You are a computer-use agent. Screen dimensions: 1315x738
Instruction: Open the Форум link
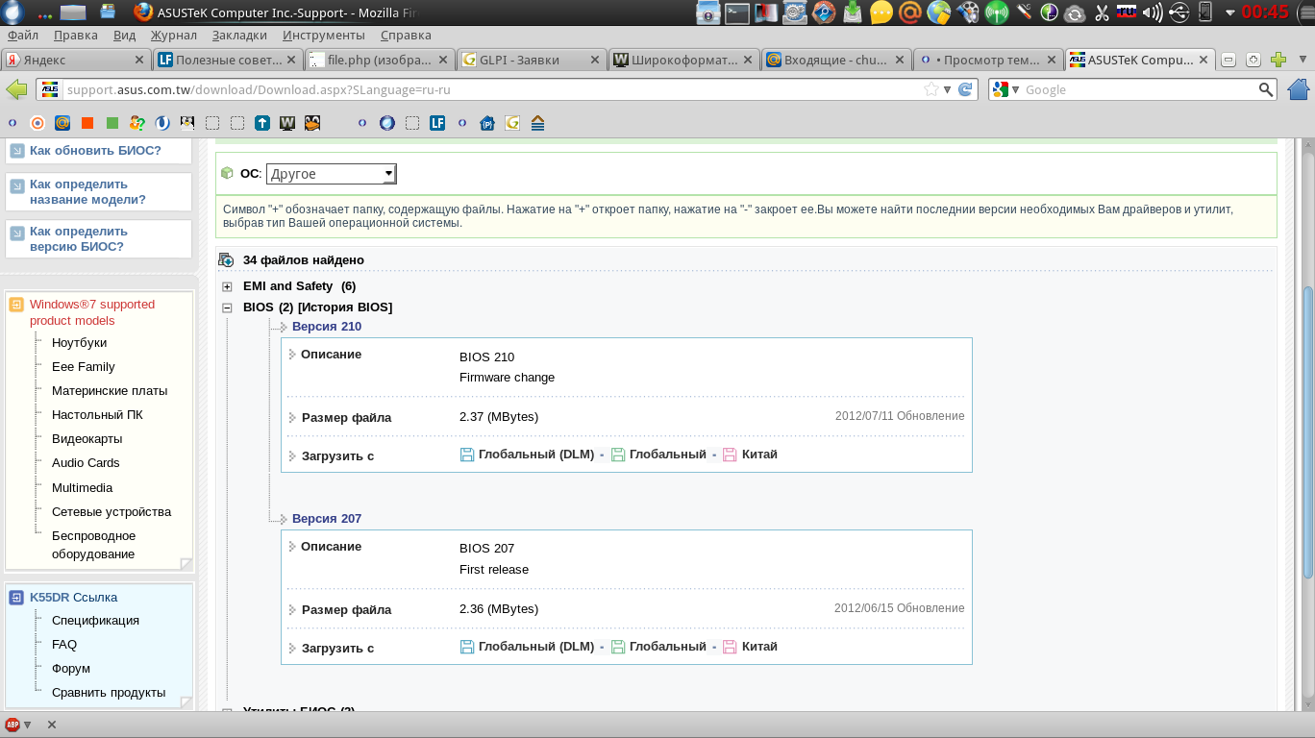pyautogui.click(x=71, y=669)
